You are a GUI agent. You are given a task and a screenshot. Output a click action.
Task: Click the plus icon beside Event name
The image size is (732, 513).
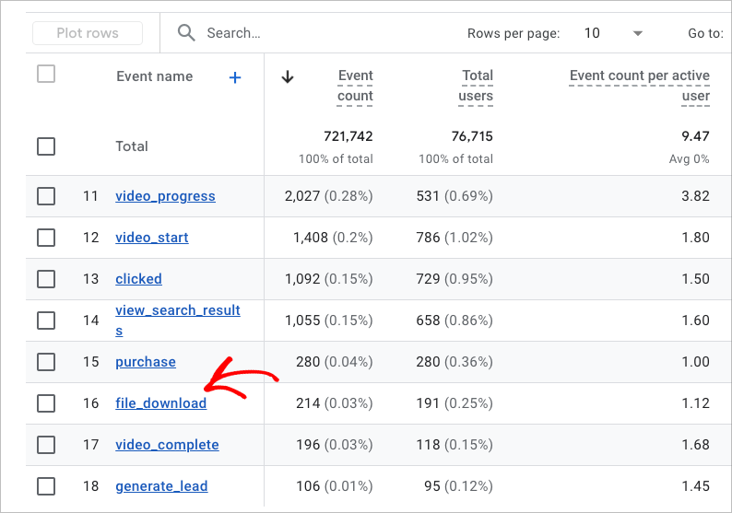coord(235,77)
